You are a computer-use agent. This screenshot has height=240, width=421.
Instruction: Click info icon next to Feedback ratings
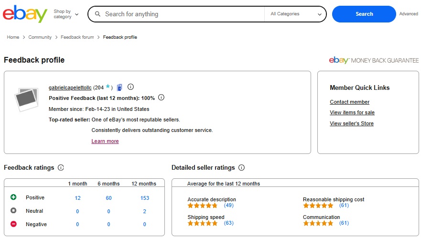61,168
